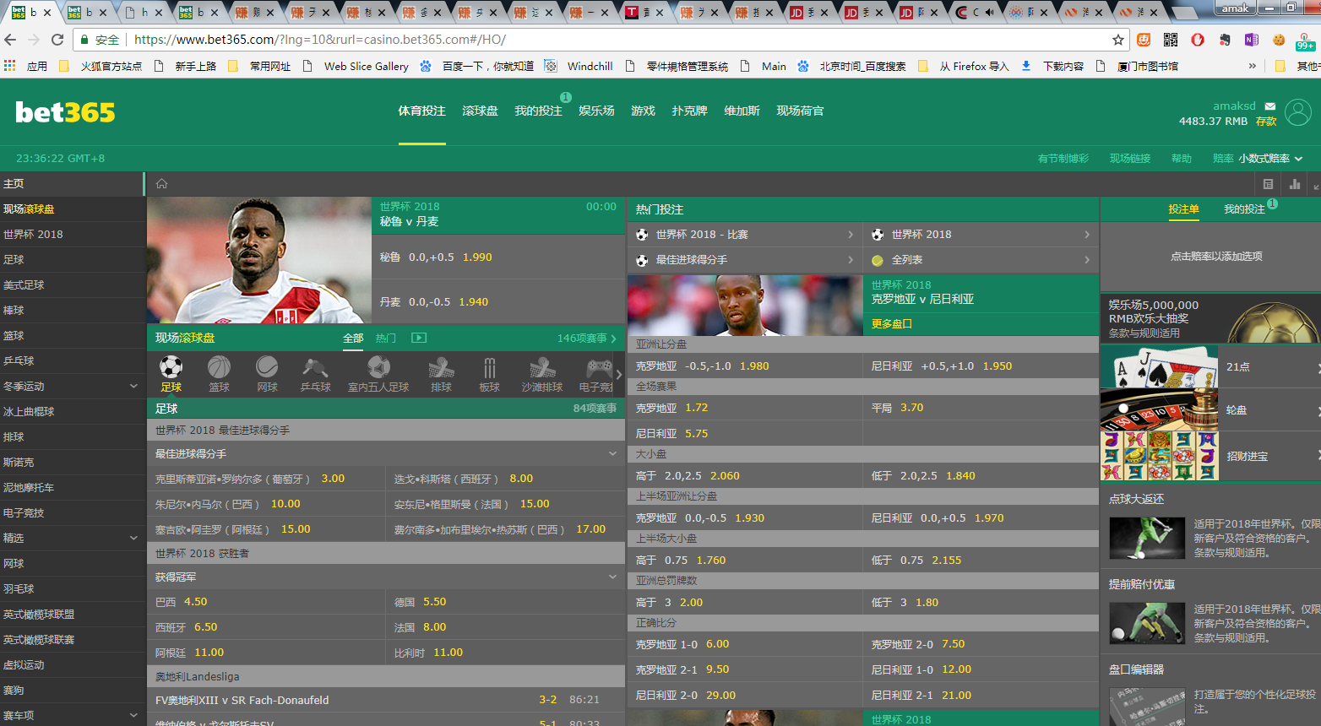Select the football (足球) sport icon
Viewport: 1321px width, 726px height.
click(x=171, y=373)
